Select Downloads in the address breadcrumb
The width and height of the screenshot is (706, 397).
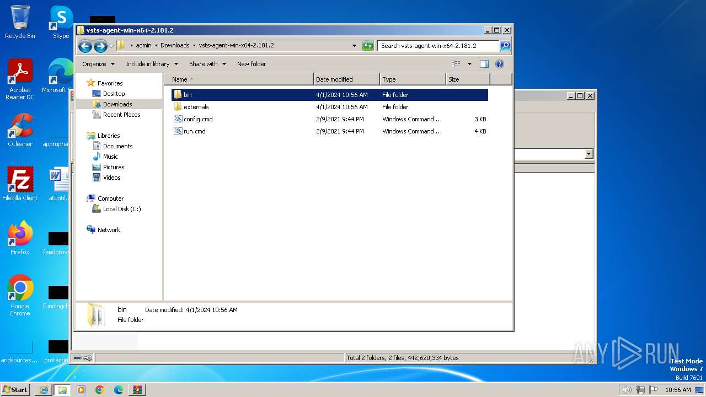tap(175, 46)
